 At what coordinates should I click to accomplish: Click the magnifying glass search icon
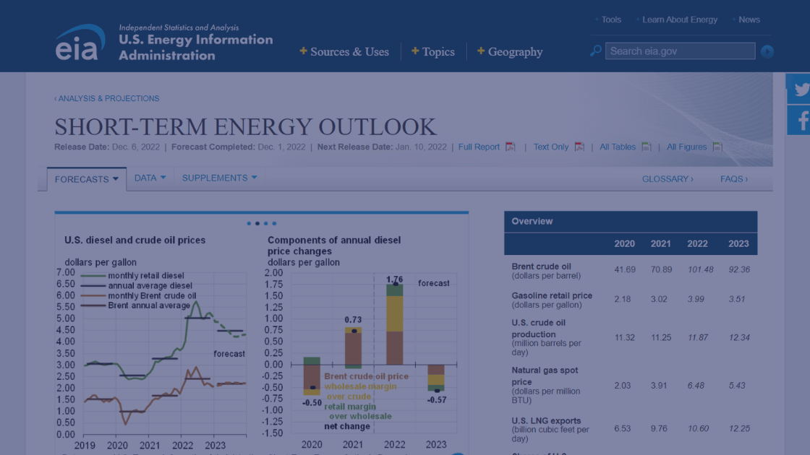pyautogui.click(x=594, y=51)
